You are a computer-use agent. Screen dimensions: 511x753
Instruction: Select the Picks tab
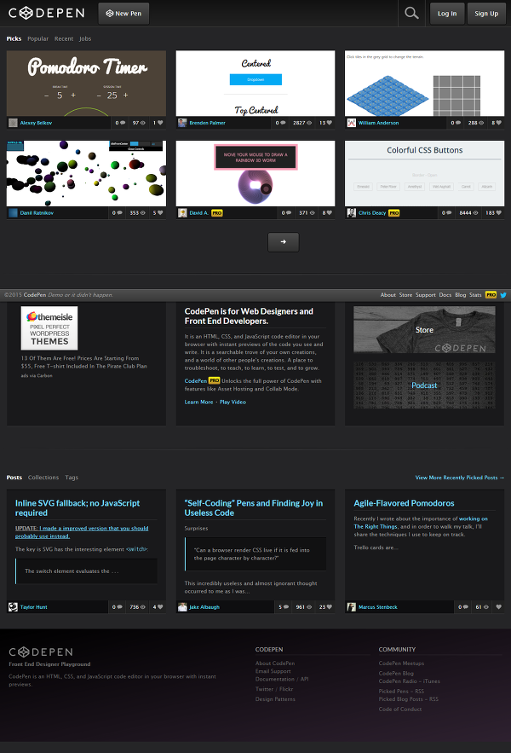[x=14, y=38]
